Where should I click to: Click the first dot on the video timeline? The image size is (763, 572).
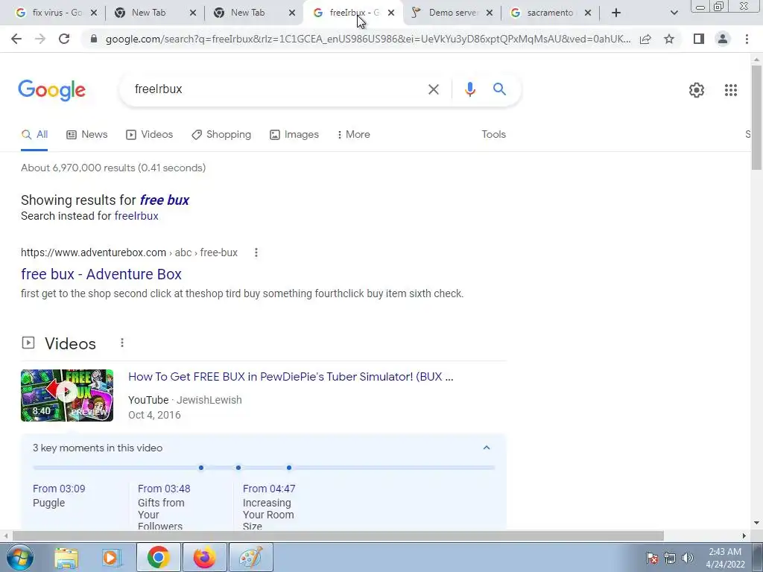tap(201, 468)
